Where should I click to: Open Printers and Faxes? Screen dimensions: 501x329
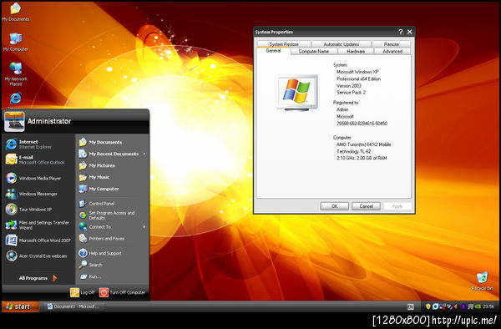click(112, 238)
